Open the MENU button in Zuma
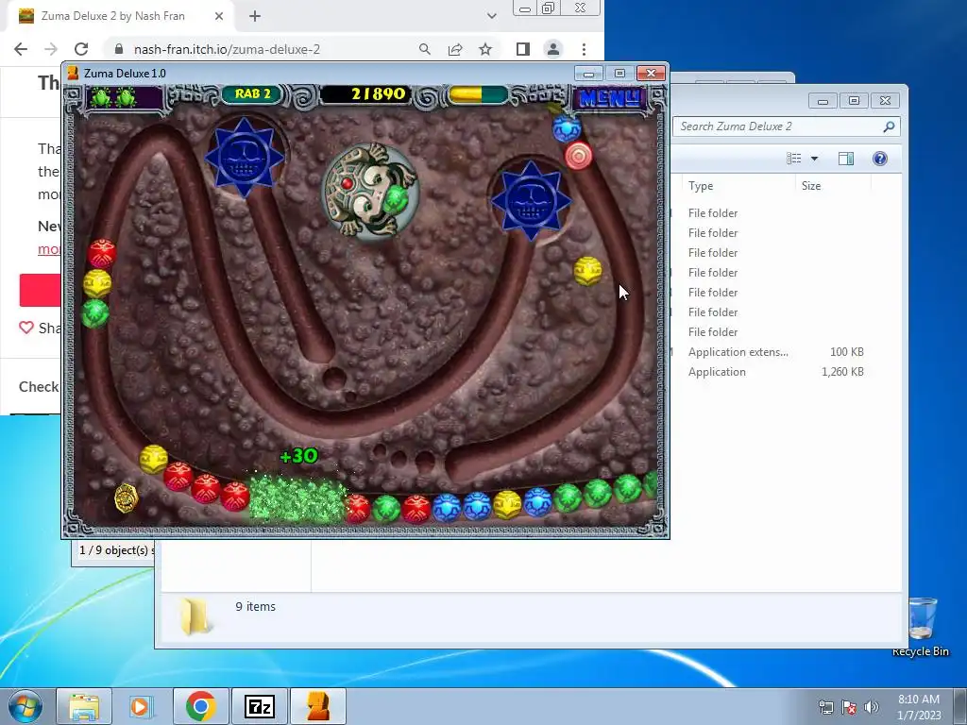The image size is (967, 725). [609, 97]
